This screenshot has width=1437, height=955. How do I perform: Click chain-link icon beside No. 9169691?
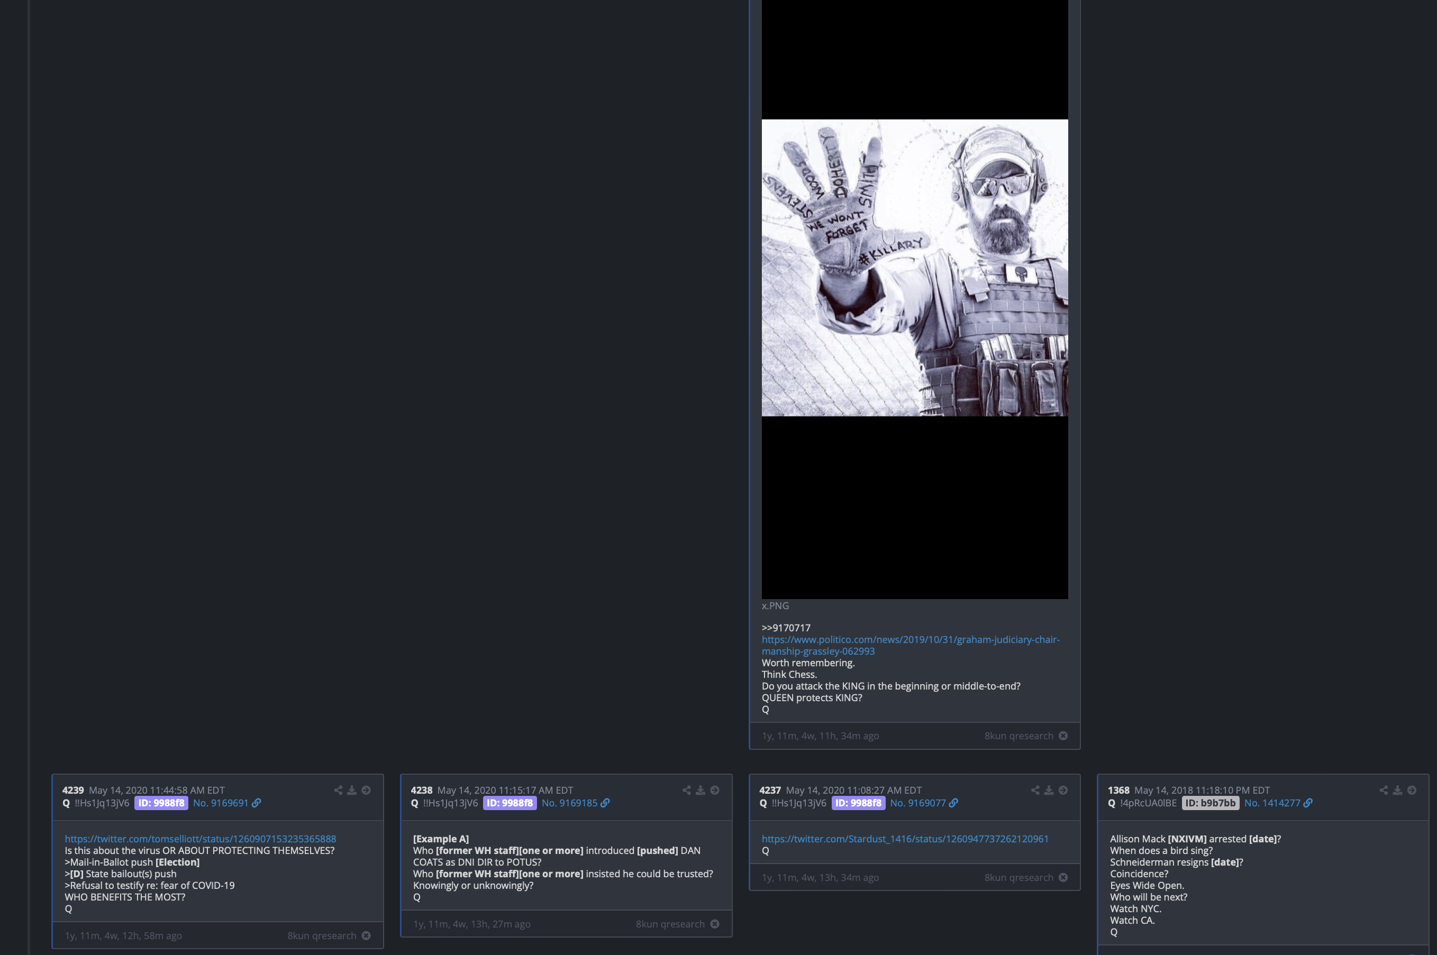(257, 803)
